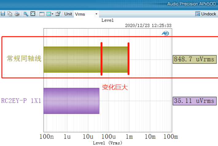Image resolution: width=218 pixels, height=146 pixels.
Task: Click the 35.11 uVrms reading box
Action: coord(194,101)
